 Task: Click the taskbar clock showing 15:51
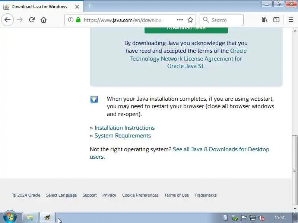coord(279,218)
